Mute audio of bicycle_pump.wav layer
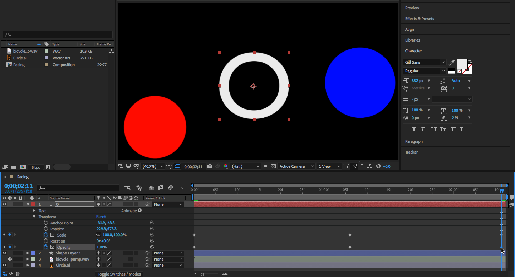 click(x=10, y=259)
